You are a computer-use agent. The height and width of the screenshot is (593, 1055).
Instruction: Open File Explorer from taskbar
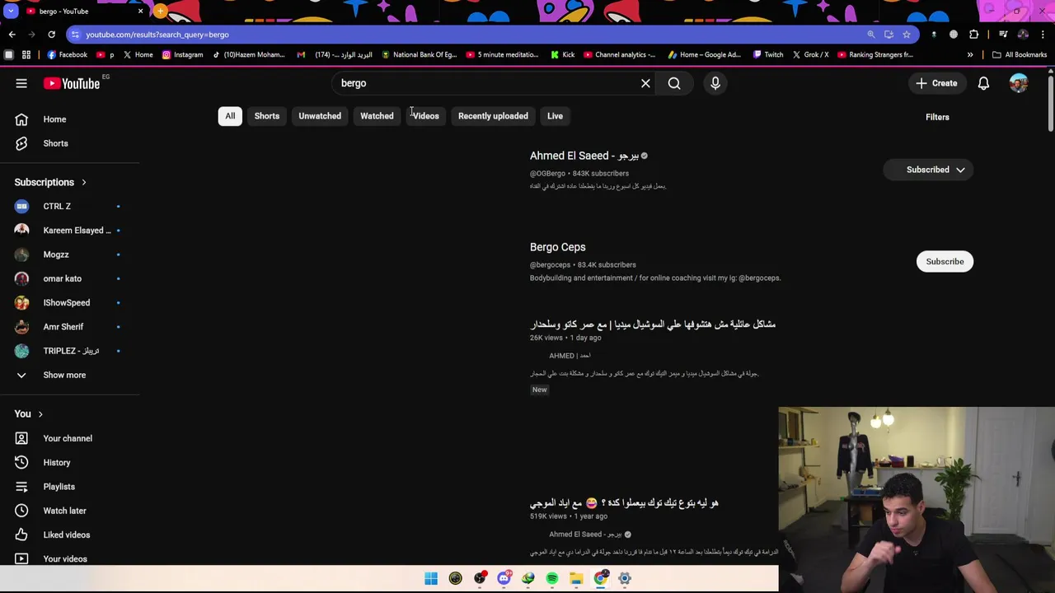pos(576,578)
